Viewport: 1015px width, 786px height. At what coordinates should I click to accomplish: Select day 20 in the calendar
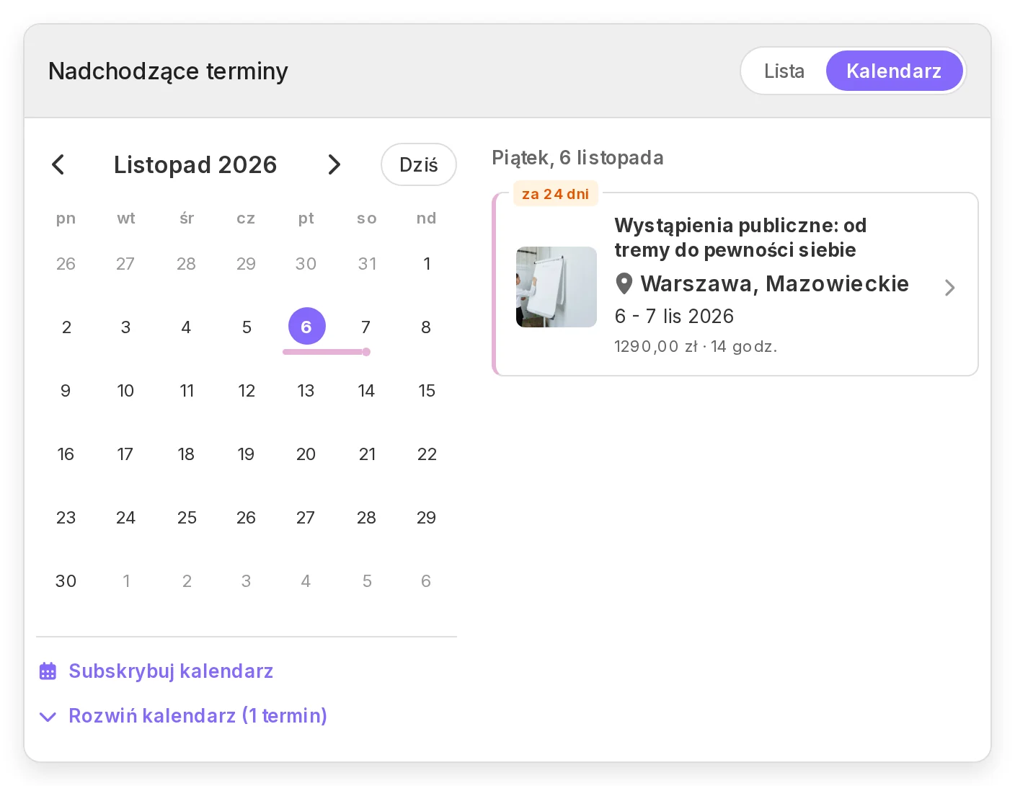tap(306, 454)
